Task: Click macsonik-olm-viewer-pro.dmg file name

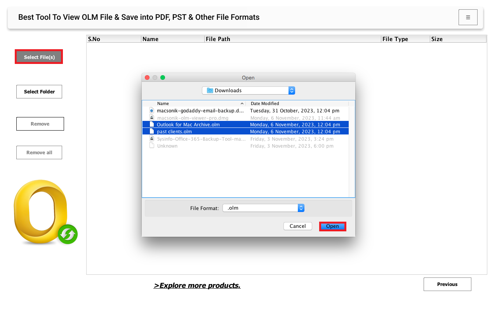Action: [x=193, y=118]
